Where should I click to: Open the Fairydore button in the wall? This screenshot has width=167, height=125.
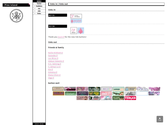point(94,89)
